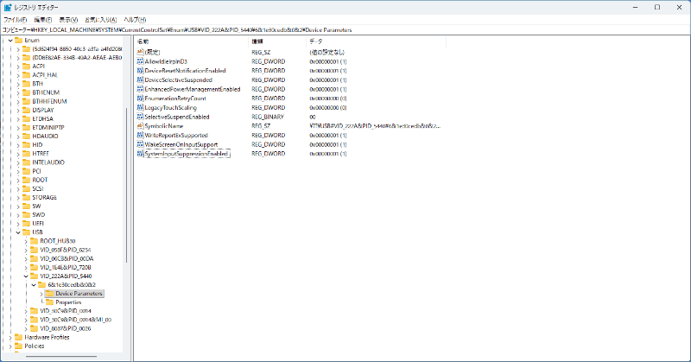Click the DWORD icon of AllowIdleIrpInD3
691x362 pixels.
click(x=140, y=61)
